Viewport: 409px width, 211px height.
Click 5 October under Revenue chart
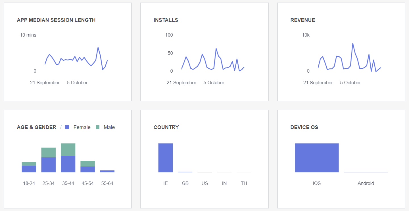pos(350,83)
